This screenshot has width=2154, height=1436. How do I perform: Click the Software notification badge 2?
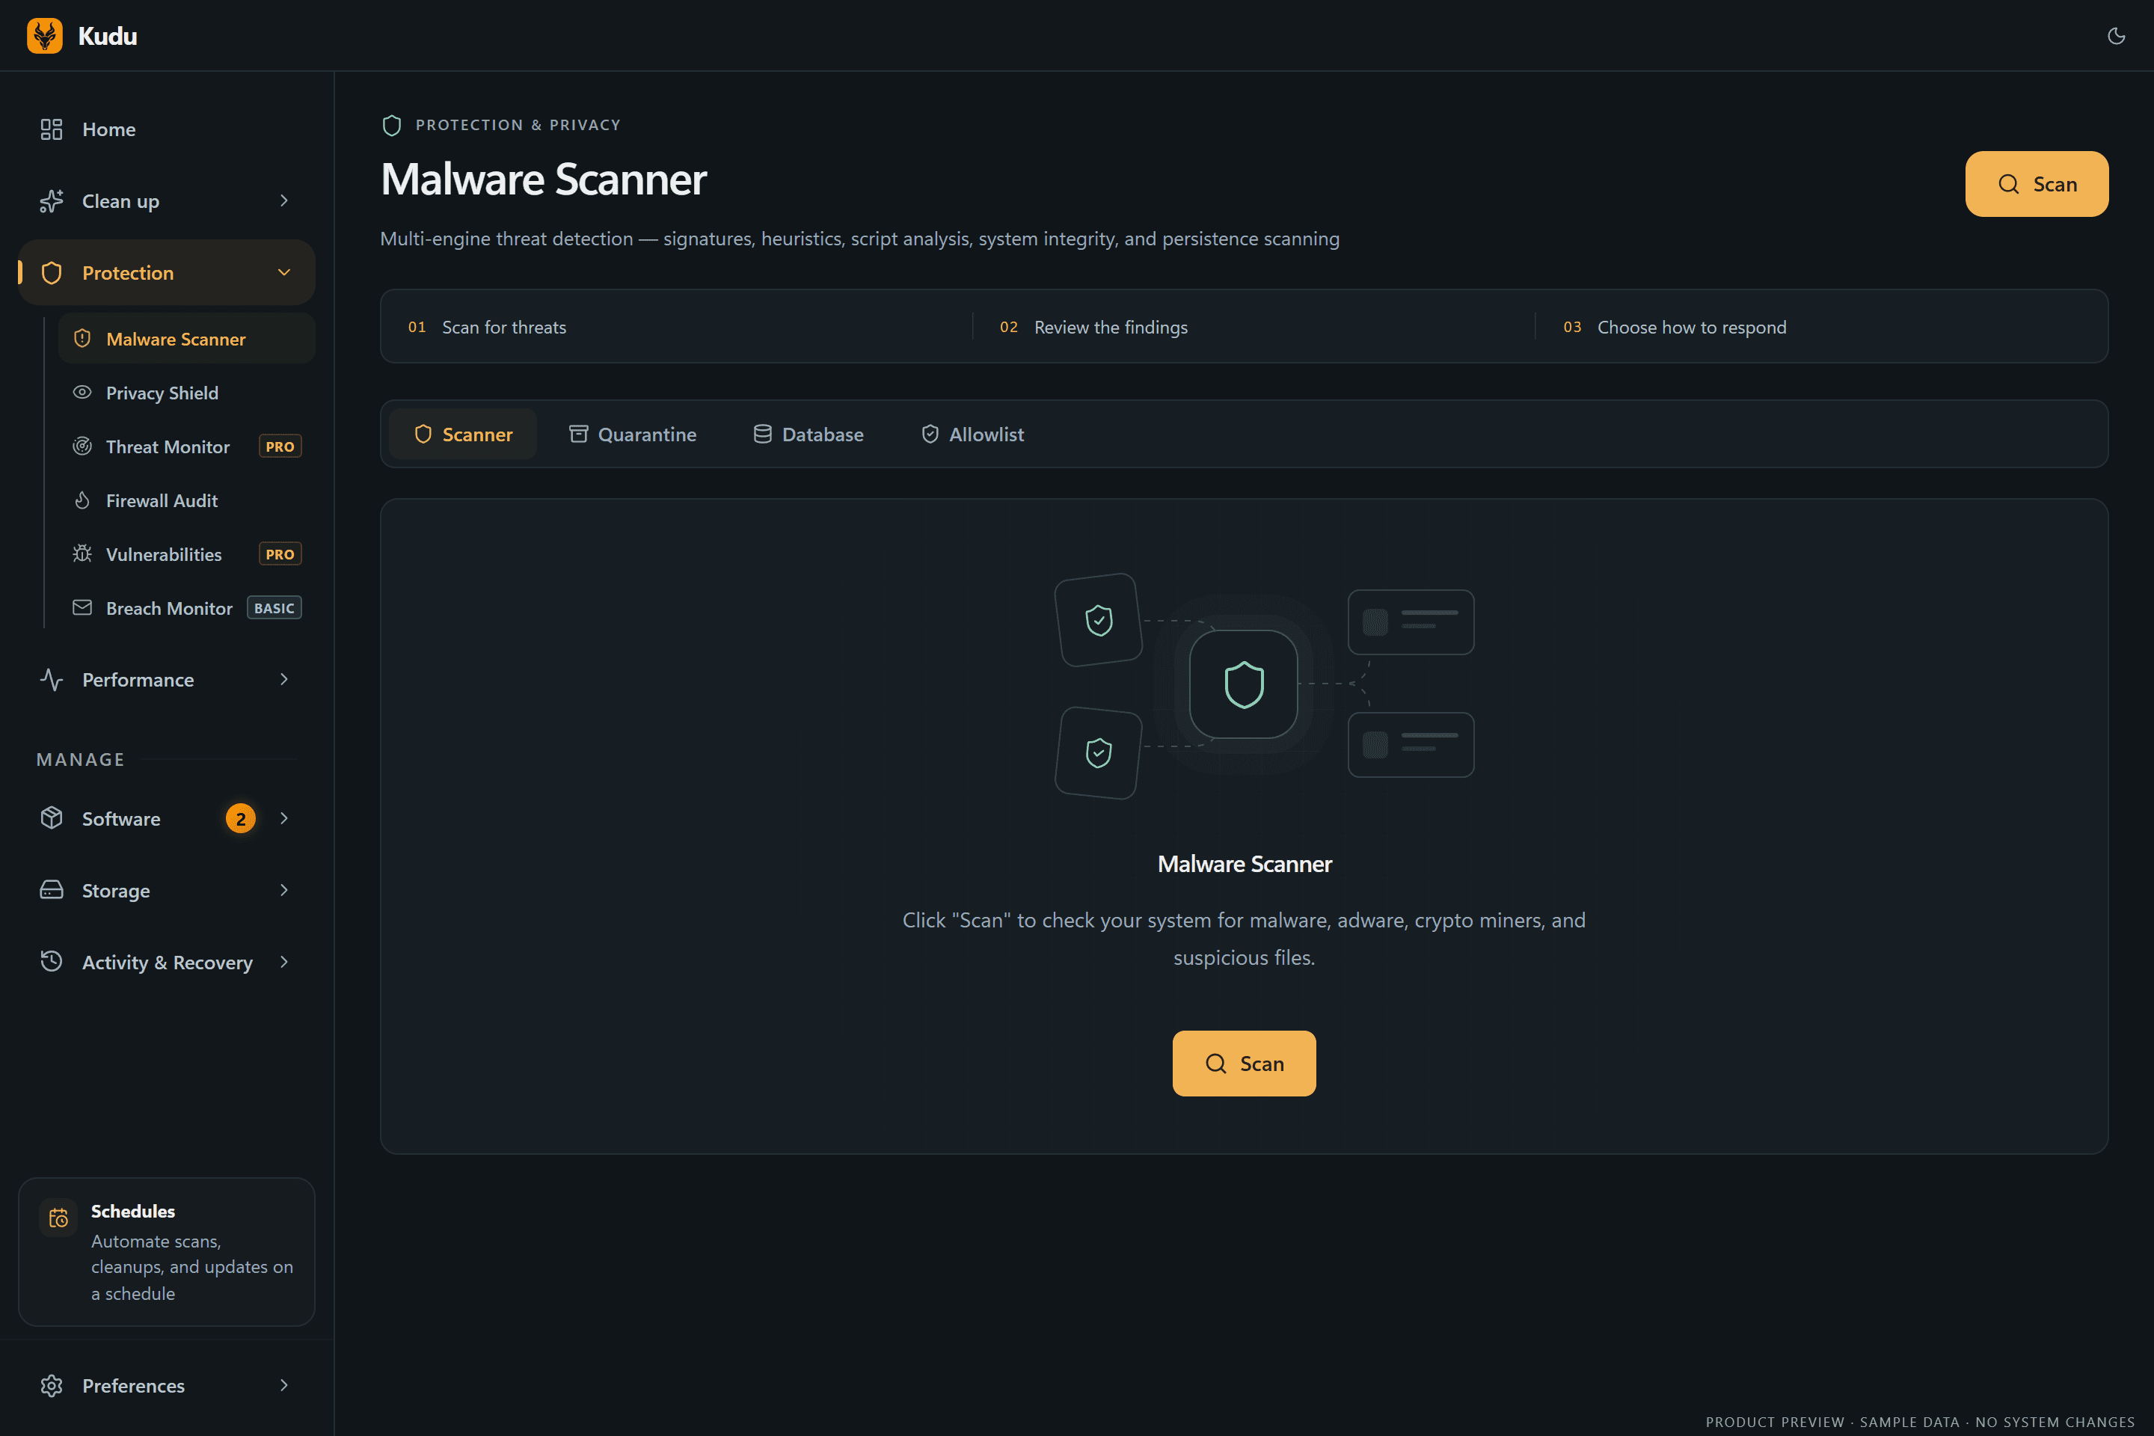pos(241,819)
